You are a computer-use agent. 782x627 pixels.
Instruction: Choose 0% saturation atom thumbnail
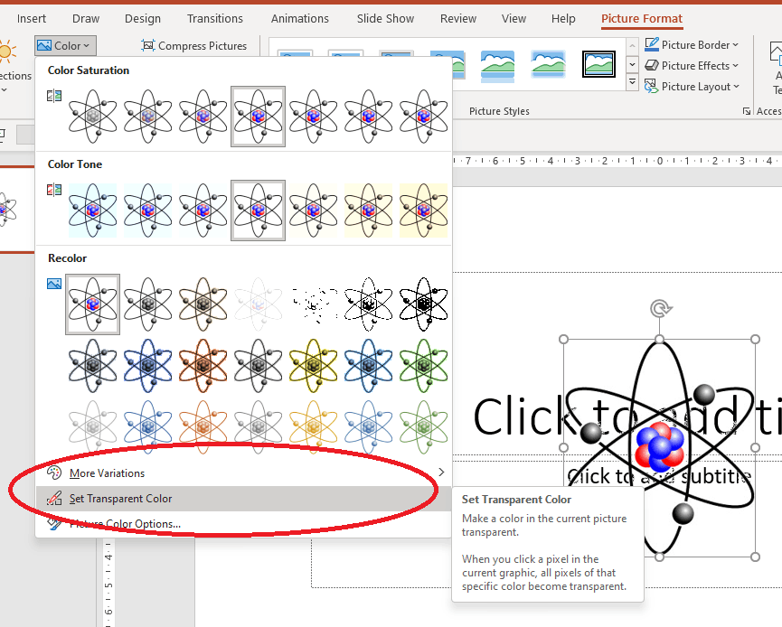(x=93, y=117)
